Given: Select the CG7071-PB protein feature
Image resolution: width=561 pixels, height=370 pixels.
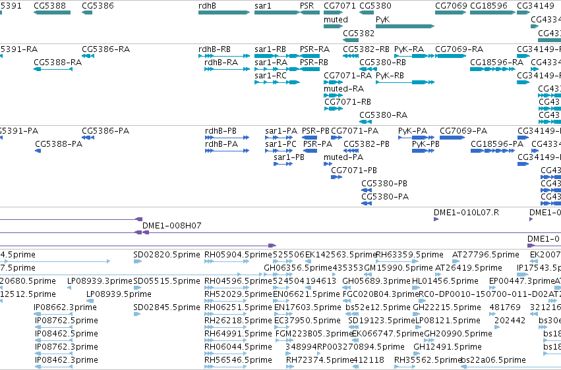Looking at the screenshot, I should click(336, 177).
